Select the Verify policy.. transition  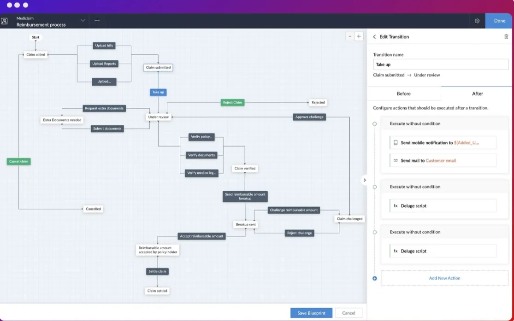point(201,137)
